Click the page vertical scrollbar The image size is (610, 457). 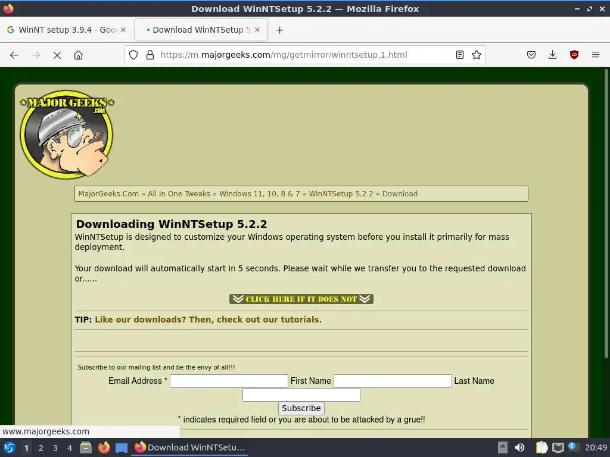point(606,214)
